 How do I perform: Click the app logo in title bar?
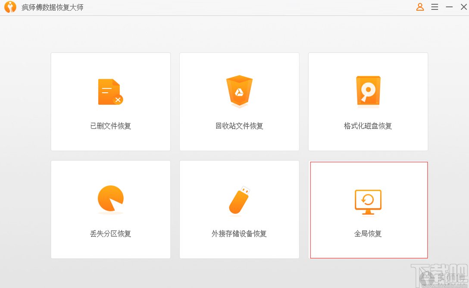click(x=10, y=7)
